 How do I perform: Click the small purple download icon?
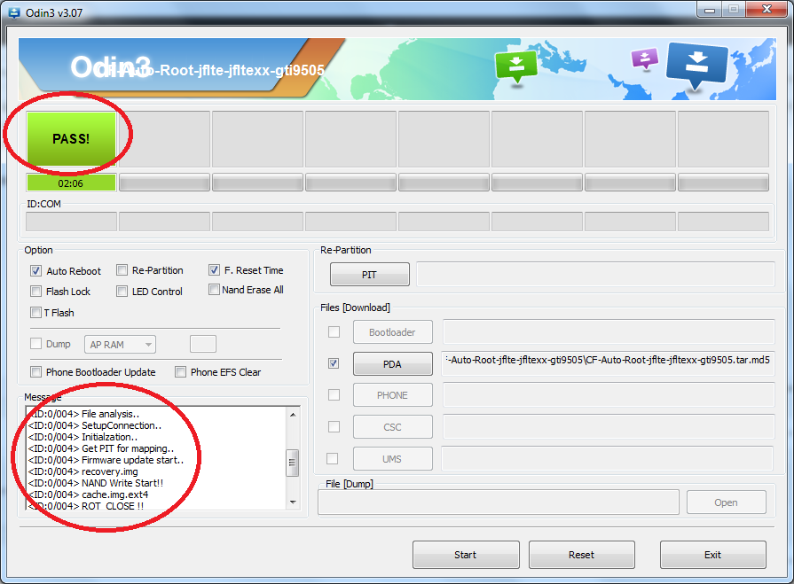[645, 59]
